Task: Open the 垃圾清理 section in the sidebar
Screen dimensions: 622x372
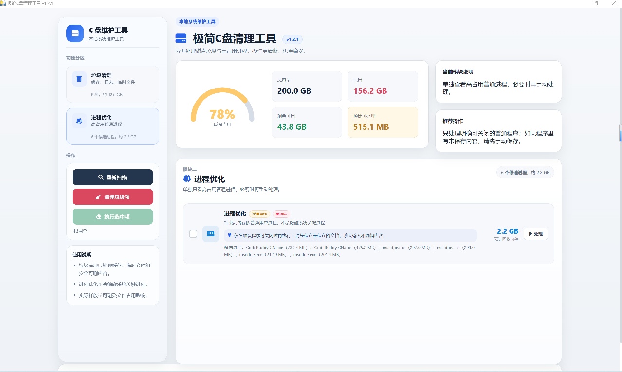Action: point(112,84)
